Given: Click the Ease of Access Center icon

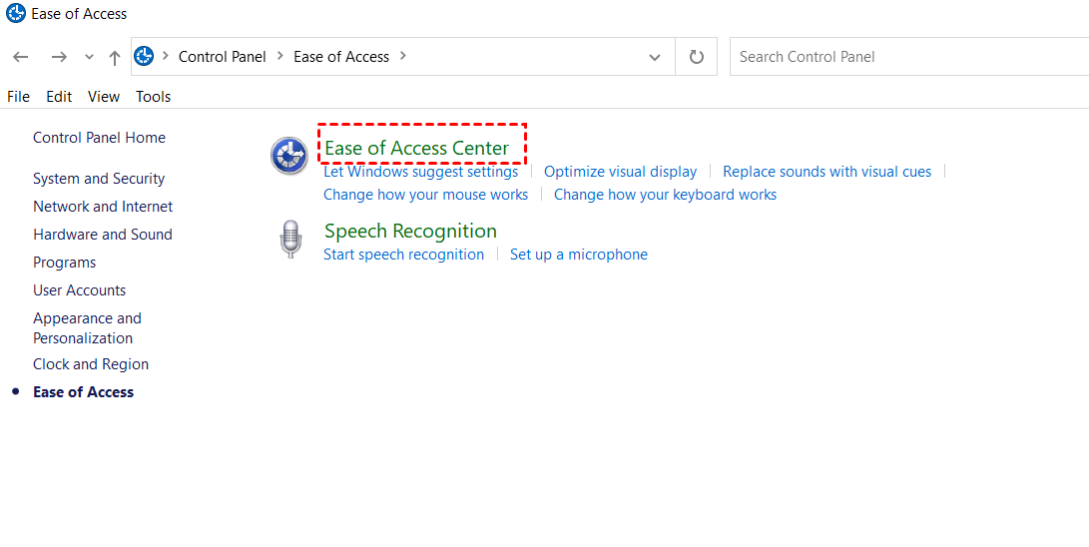Looking at the screenshot, I should pos(288,156).
